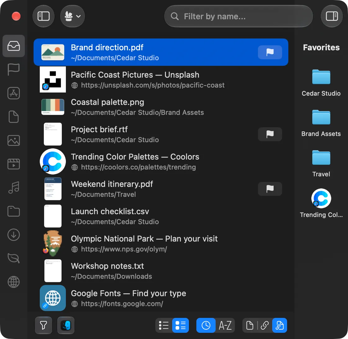Viewport: 348px width, 339px height.
Task: Select Google Fonts — Find your type title
Action: (x=129, y=293)
